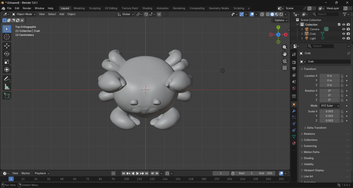Viewport: 353px width, 188px height.
Task: Open the Object Mode dropdown
Action: pos(24,14)
